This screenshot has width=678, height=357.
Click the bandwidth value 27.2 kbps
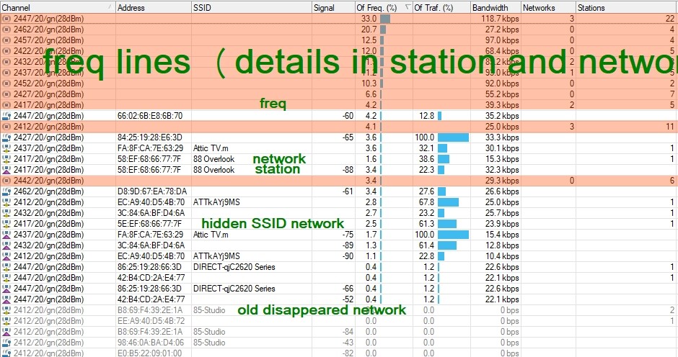502,30
